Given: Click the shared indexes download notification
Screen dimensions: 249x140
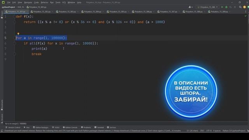Looking at the screenshot, I should coord(93,131).
